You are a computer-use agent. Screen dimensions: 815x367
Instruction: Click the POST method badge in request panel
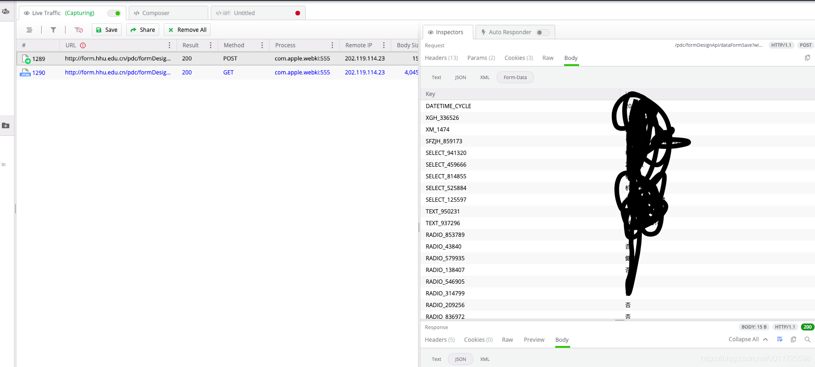point(806,45)
